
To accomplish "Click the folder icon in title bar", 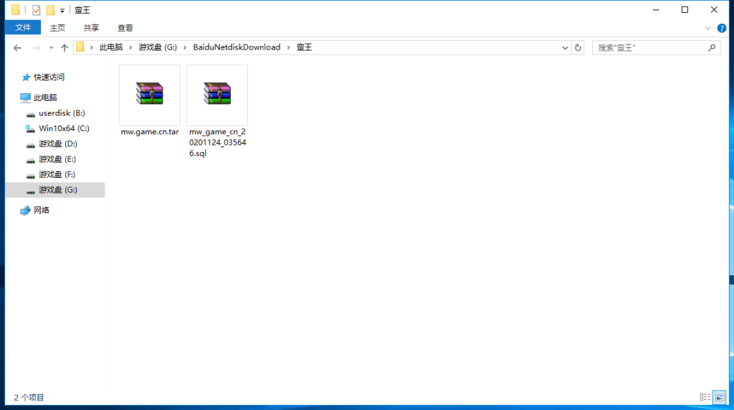I will (x=16, y=10).
